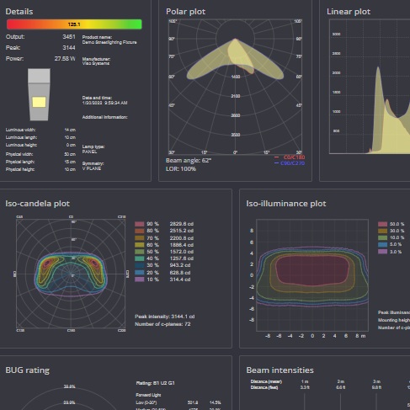The image size is (410, 410).
Task: Click the BUG rating panel title
Action: click(x=28, y=370)
